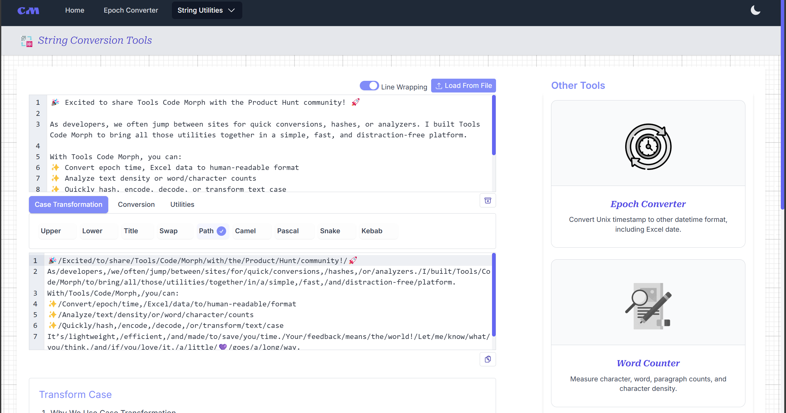786x413 pixels.
Task: Toggle the Line Wrapping switch
Action: [x=369, y=86]
